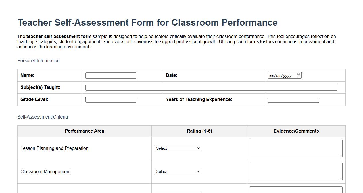Open the Classroom Management rating dropdown
Screen dimensions: 363x193
pos(178,171)
